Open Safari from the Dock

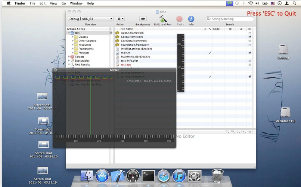pos(164,176)
